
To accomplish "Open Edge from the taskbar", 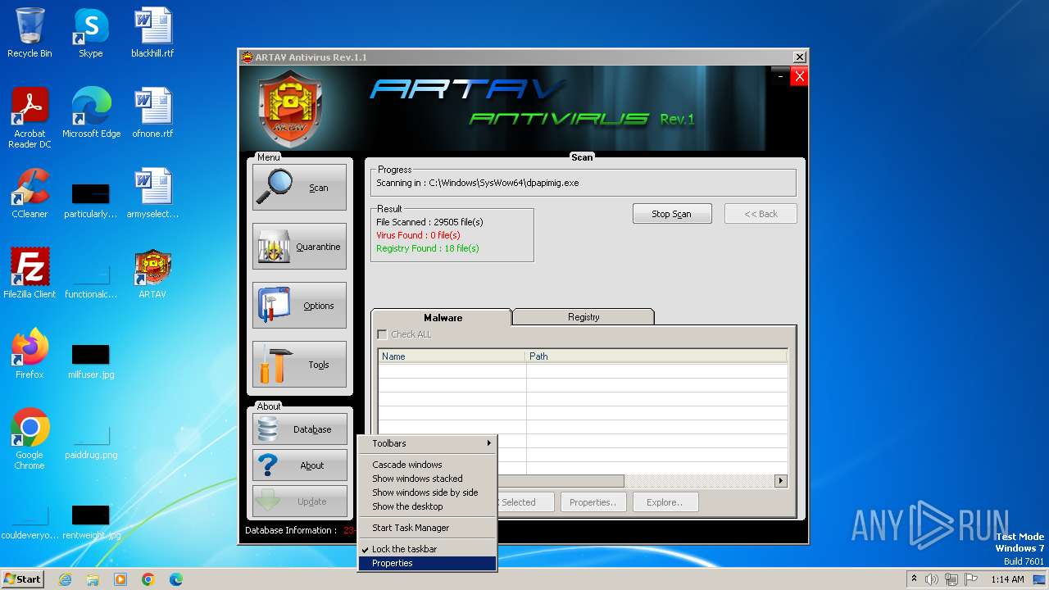I will [x=176, y=579].
